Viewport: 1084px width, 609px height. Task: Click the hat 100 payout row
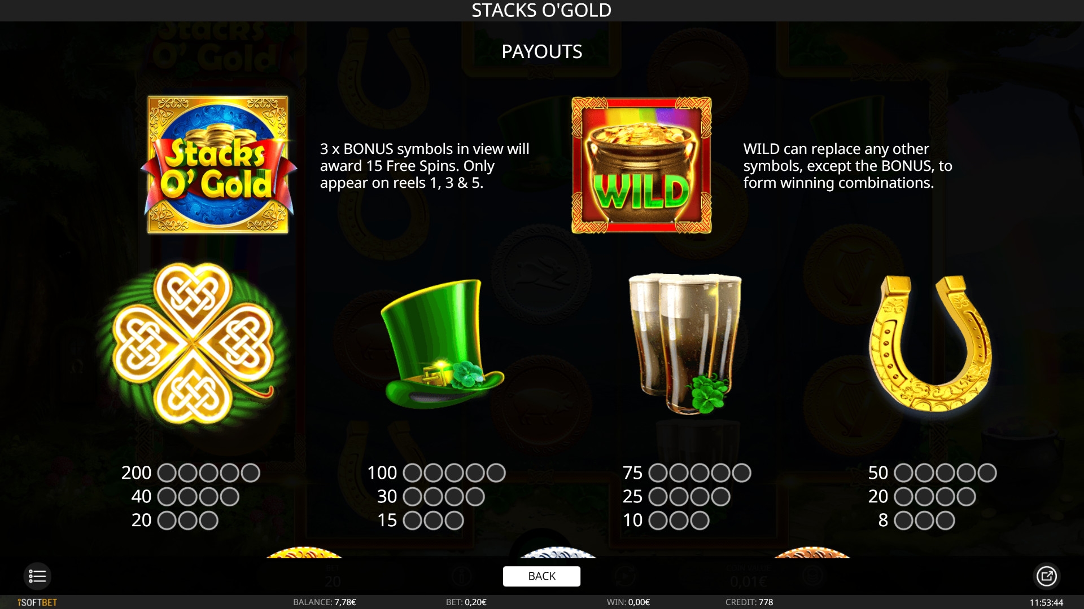coord(436,473)
